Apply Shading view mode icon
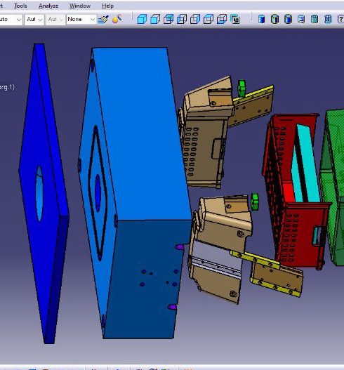The image size is (344, 370). pos(261,19)
